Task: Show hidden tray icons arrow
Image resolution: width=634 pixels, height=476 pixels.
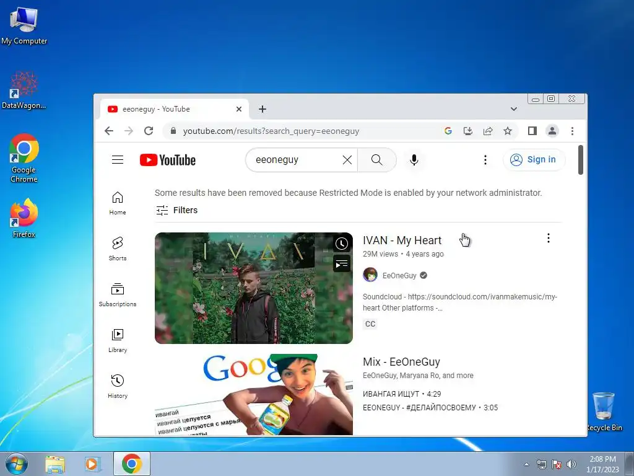Action: point(526,464)
